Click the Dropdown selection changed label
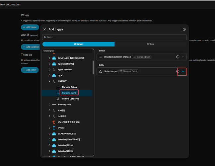 tap(117, 57)
